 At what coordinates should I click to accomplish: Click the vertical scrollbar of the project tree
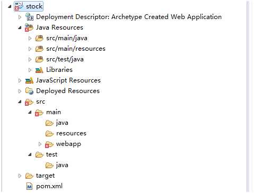pyautogui.click(x=248, y=96)
